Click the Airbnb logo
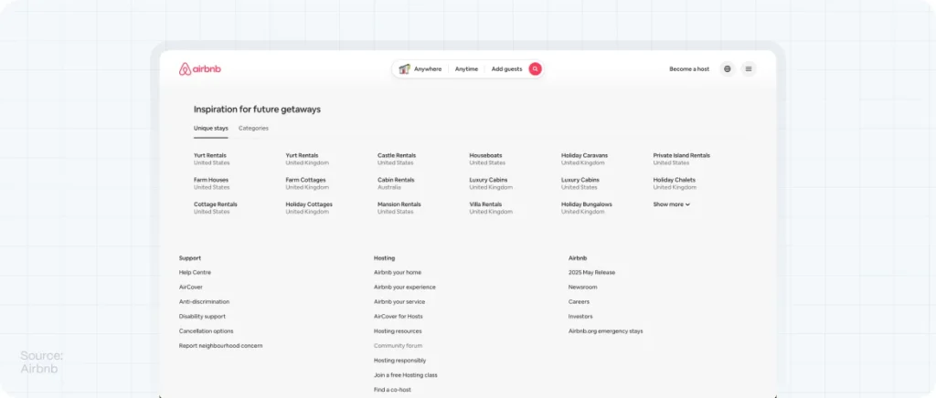 click(200, 69)
